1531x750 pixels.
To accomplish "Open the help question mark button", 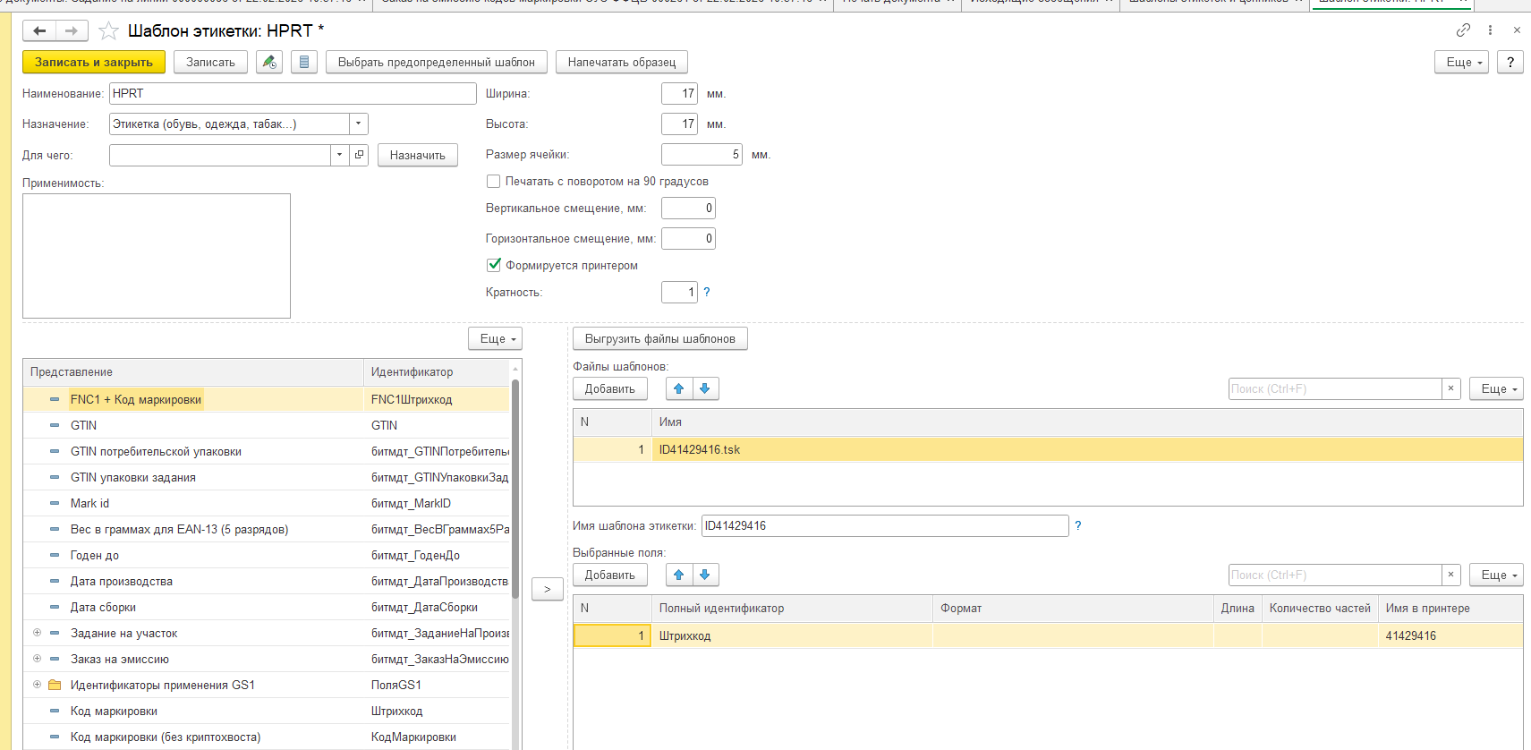I will pos(1510,62).
